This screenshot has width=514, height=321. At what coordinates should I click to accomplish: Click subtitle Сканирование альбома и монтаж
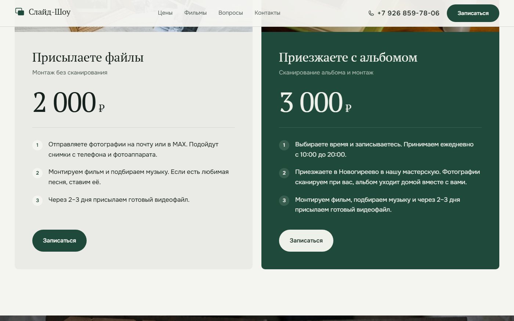326,73
